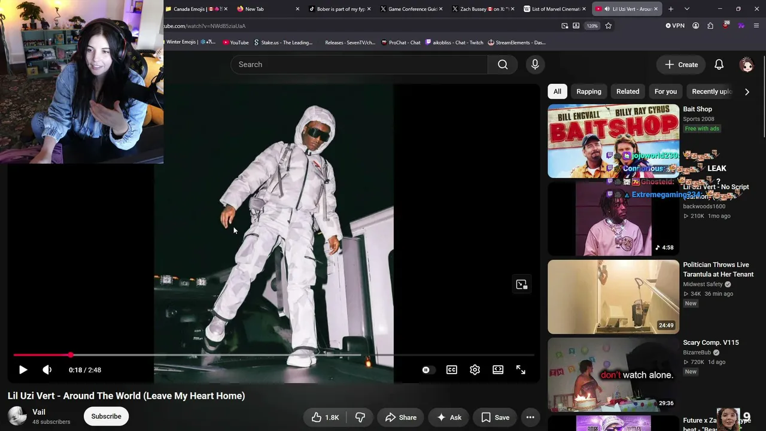Bookmark this page with the star
The height and width of the screenshot is (431, 766).
click(609, 26)
